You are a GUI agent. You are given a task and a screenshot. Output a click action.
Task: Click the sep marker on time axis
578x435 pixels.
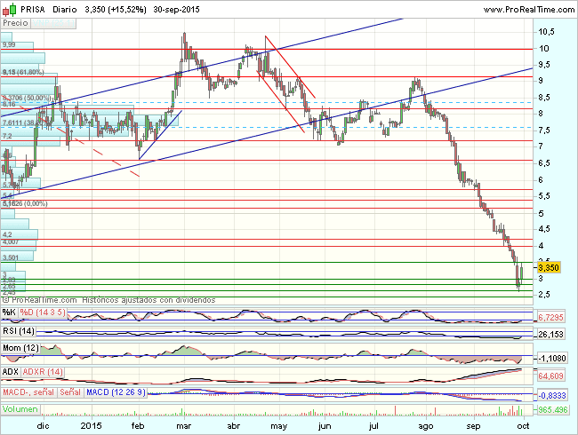click(473, 426)
